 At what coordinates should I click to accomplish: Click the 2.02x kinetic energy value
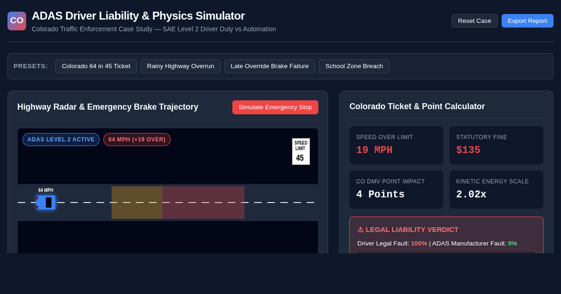click(x=471, y=195)
